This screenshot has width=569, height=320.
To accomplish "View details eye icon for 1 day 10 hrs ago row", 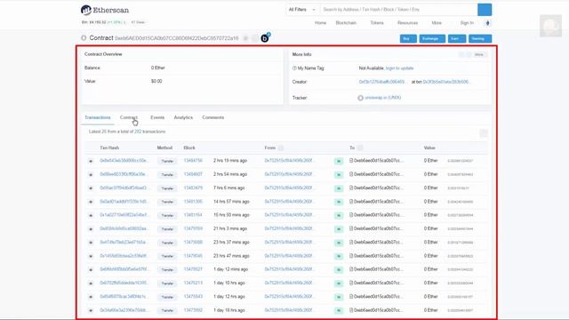I will 91,284.
